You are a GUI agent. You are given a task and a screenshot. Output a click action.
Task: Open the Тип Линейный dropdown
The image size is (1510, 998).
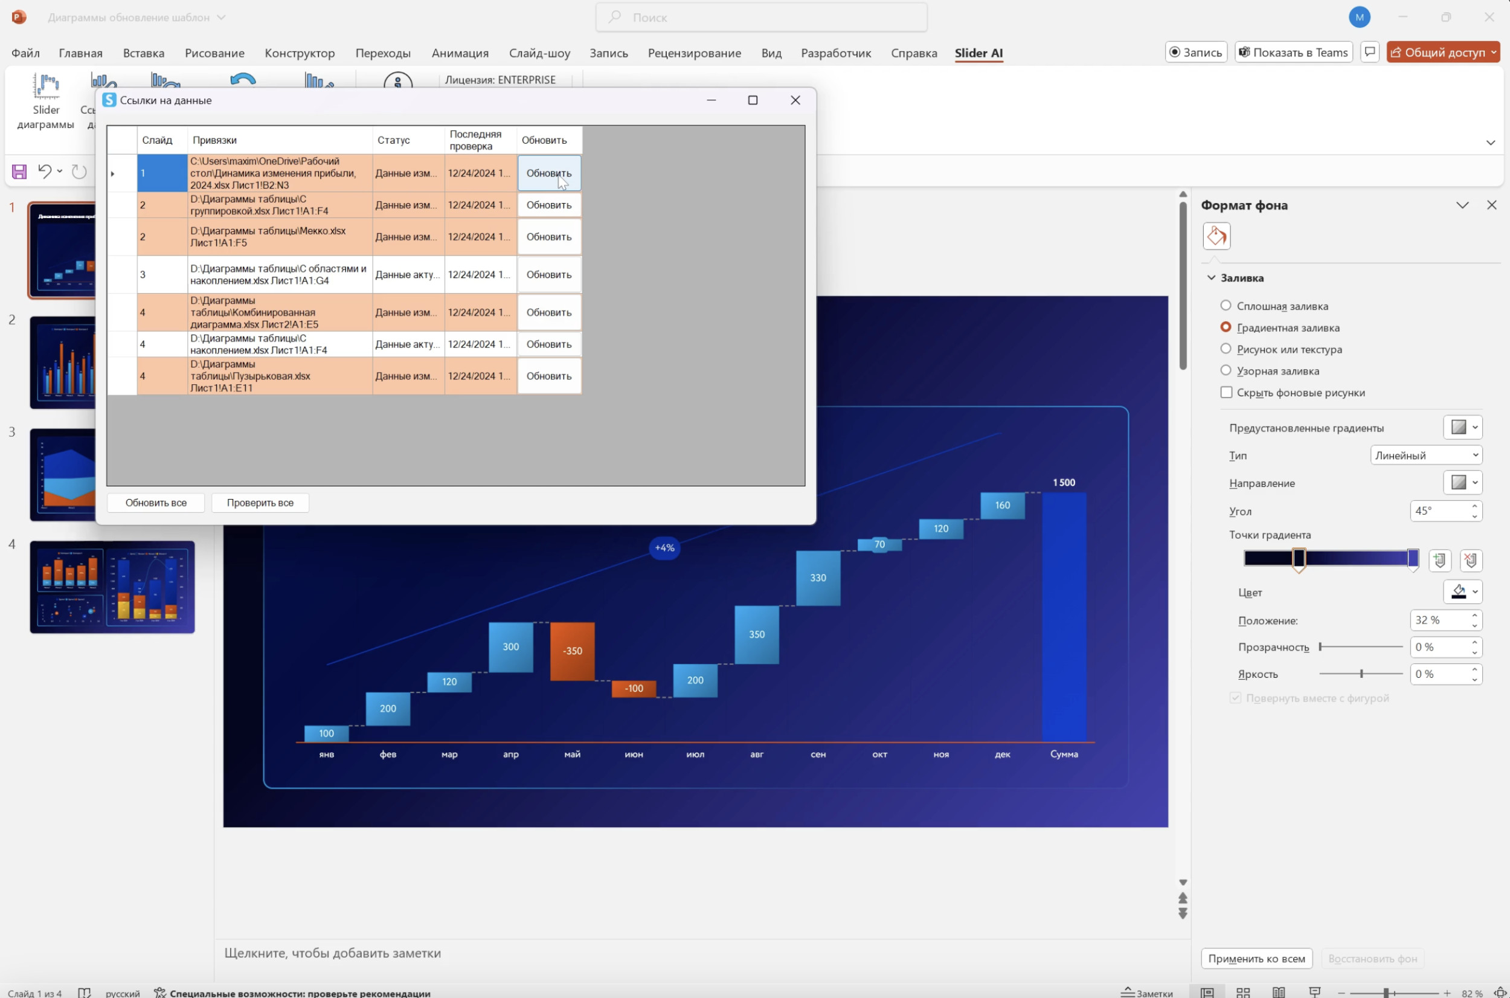(x=1426, y=455)
